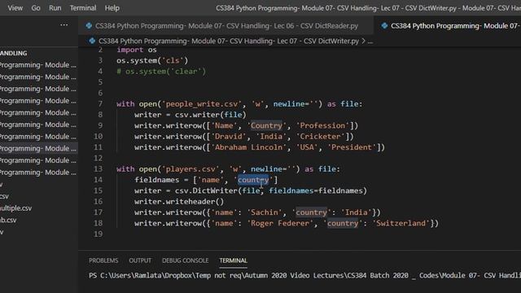Switch to the PROBLEMS panel tab
Image resolution: width=521 pixels, height=293 pixels.
(x=103, y=260)
